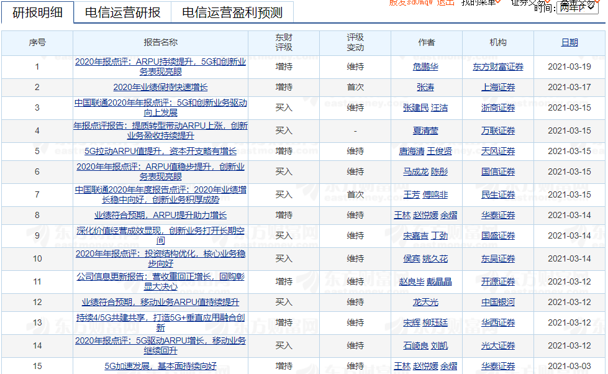This screenshot has height=374, width=608.
Task: Open author 龙天光 link
Action: pyautogui.click(x=425, y=302)
